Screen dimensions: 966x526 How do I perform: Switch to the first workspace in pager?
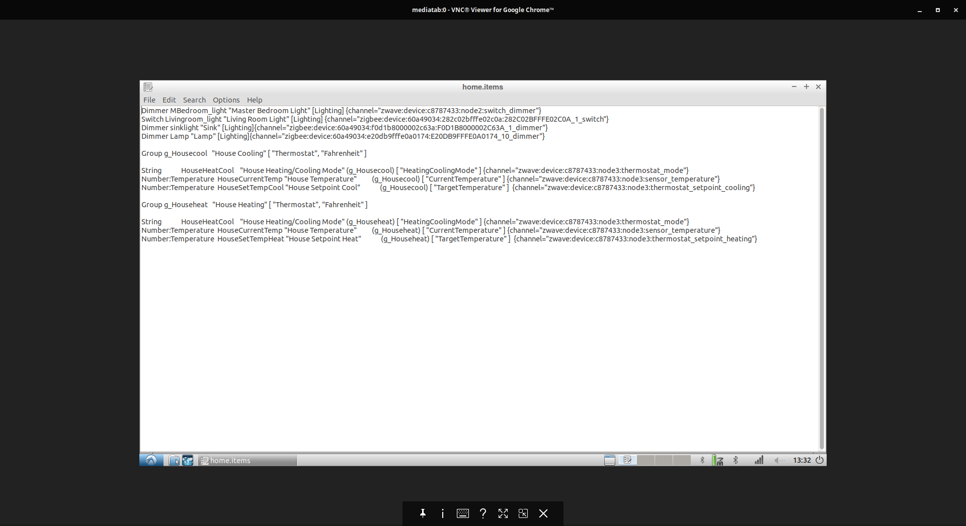coord(627,460)
